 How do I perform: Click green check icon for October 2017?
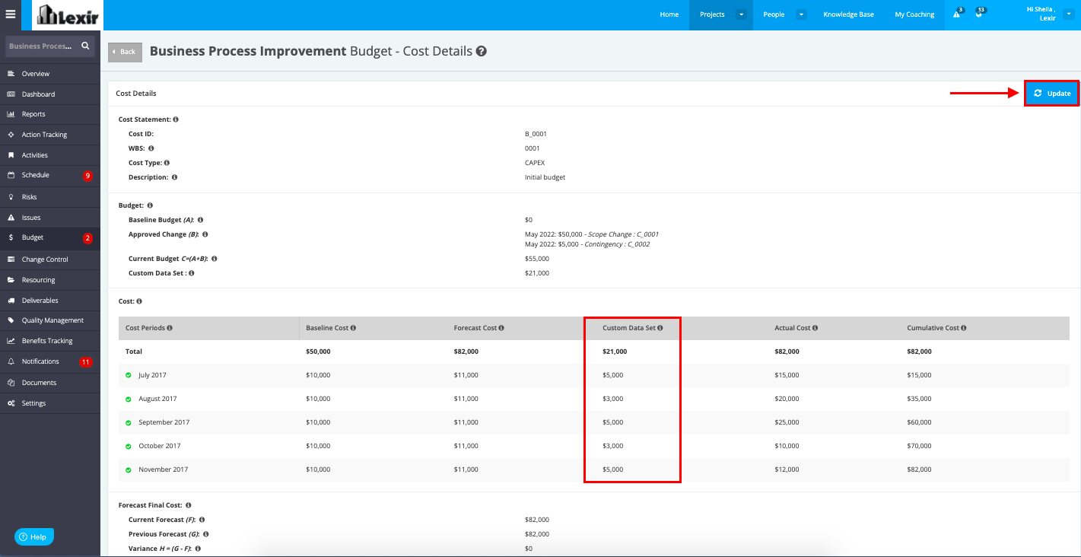(129, 446)
